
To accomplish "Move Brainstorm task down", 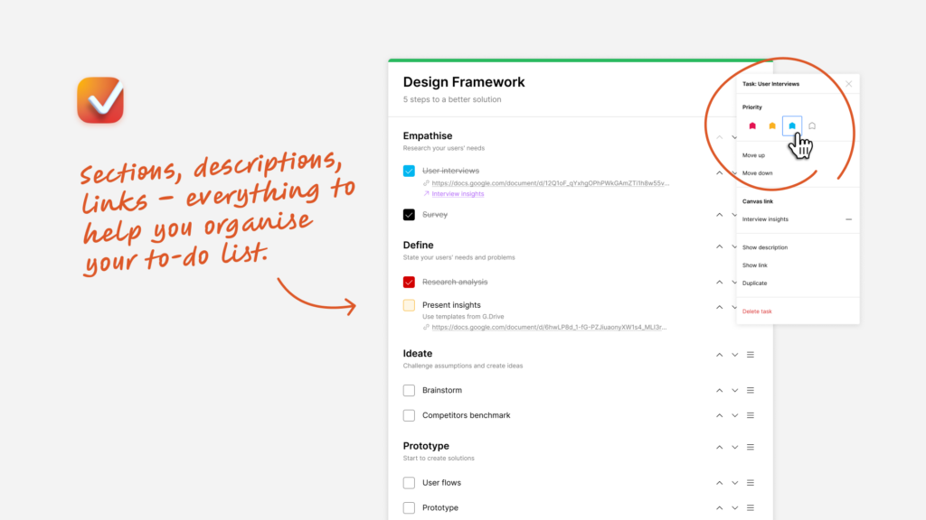I will tap(734, 390).
